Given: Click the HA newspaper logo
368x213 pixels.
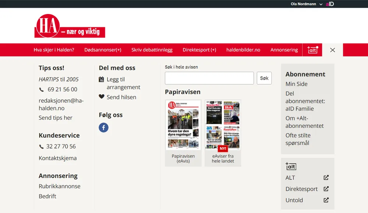Looking at the screenshot, I should (x=70, y=27).
